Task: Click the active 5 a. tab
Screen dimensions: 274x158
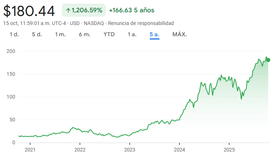Action: pyautogui.click(x=154, y=34)
